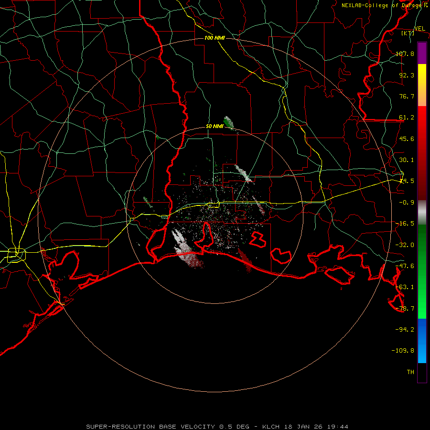Click the 30.1 velocity scale value

click(x=407, y=160)
